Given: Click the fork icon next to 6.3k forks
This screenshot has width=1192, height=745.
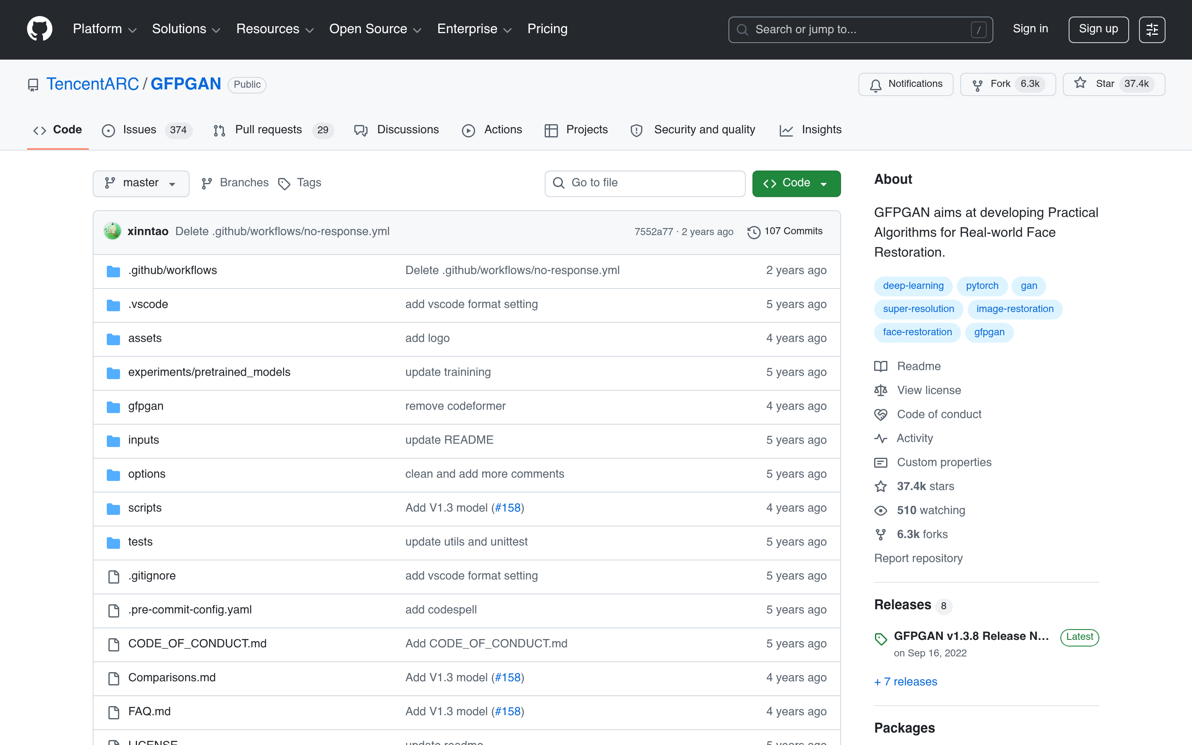Looking at the screenshot, I should tap(881, 534).
